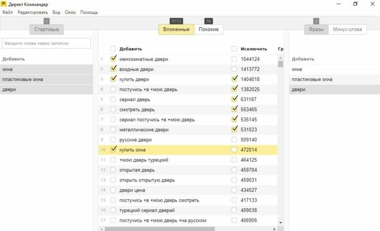Open the Редактировать menu

[32, 12]
